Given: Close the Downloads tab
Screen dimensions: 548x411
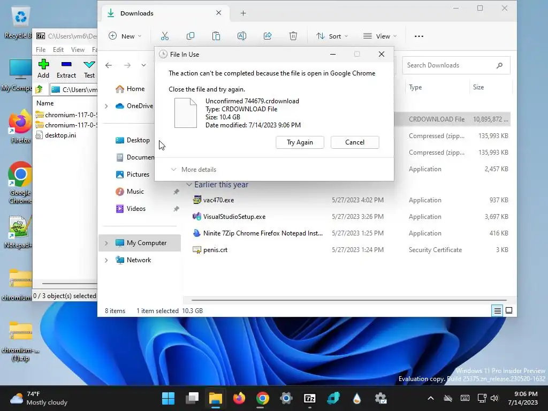Looking at the screenshot, I should tap(219, 13).
